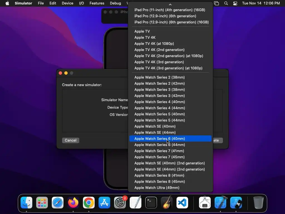Select iPad Pro (11-inch) (4th generation) (16GB)

(x=171, y=10)
